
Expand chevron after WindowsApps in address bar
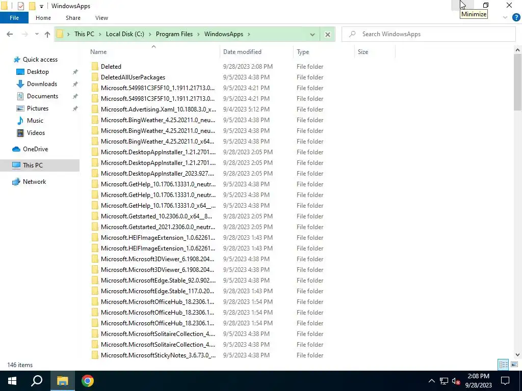point(249,34)
